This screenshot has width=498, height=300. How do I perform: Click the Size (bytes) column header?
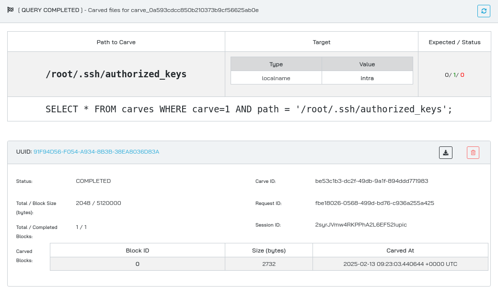click(x=269, y=251)
